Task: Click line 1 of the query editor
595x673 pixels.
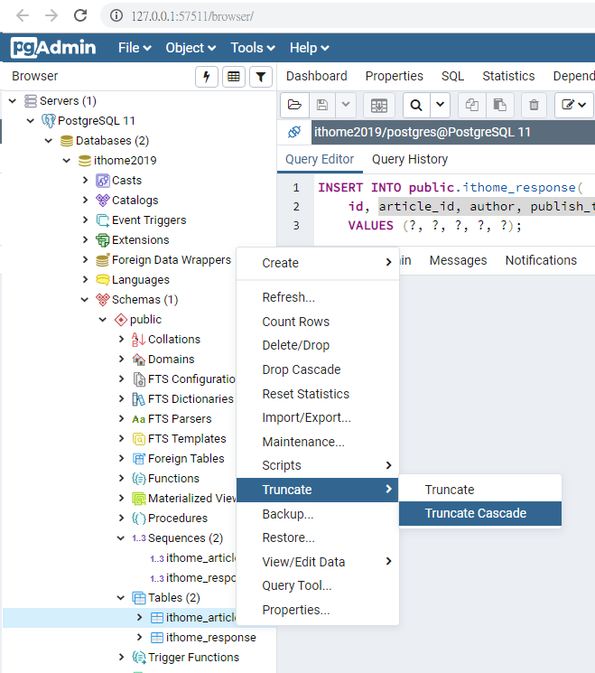Action: pyautogui.click(x=451, y=188)
